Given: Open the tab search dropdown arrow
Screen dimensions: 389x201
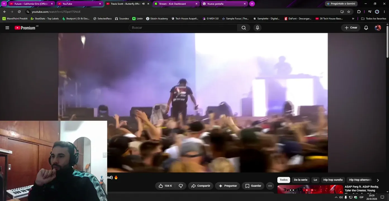Looking at the screenshot, I should (x=4, y=4).
